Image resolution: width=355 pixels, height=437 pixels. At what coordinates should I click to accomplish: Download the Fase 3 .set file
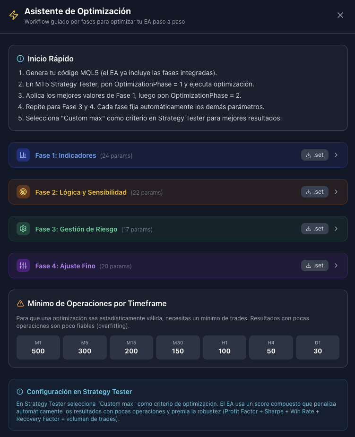click(x=315, y=229)
